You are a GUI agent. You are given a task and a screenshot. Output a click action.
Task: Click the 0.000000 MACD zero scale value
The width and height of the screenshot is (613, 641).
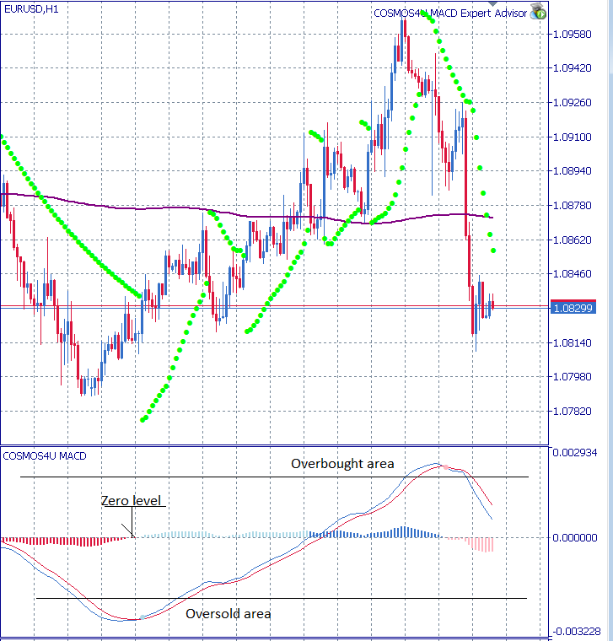(575, 538)
